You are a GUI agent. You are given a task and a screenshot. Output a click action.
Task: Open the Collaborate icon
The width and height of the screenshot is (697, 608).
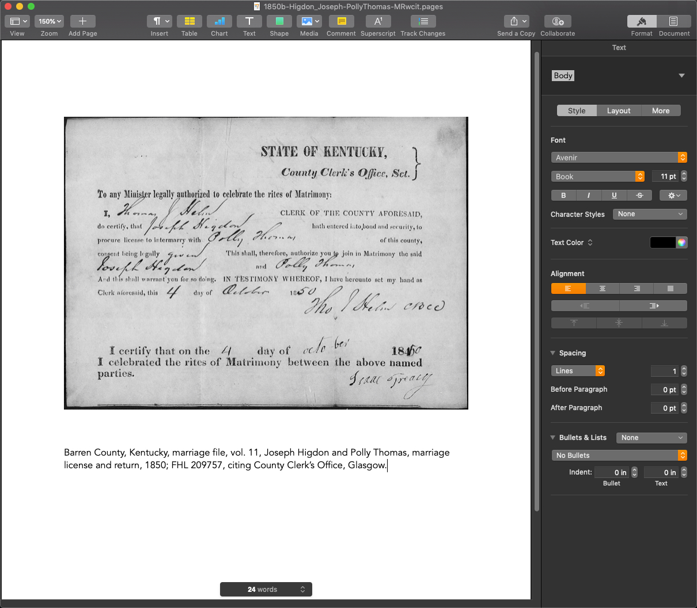(x=557, y=21)
